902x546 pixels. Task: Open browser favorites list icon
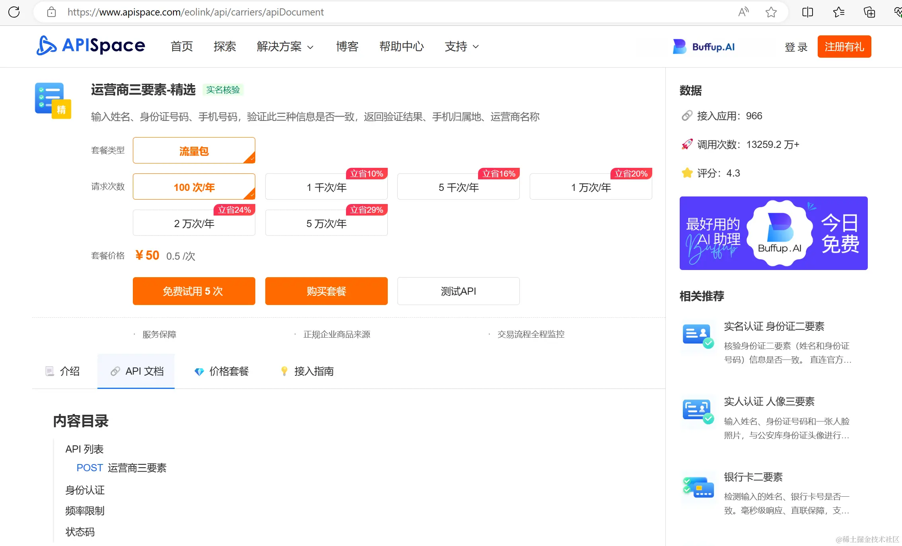pyautogui.click(x=838, y=12)
